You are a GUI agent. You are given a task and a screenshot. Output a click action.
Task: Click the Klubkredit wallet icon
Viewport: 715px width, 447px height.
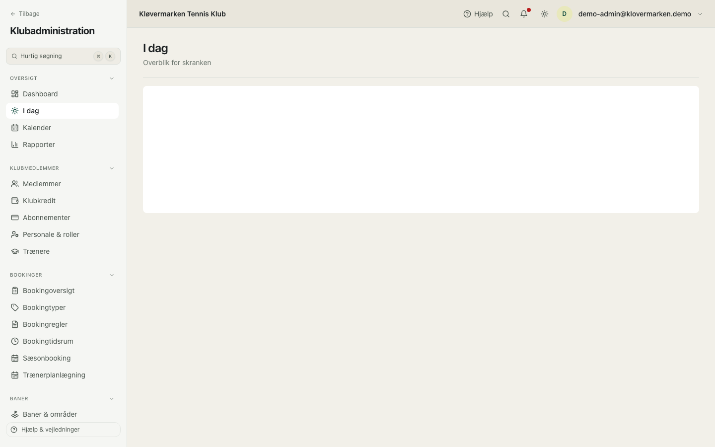pyautogui.click(x=15, y=201)
